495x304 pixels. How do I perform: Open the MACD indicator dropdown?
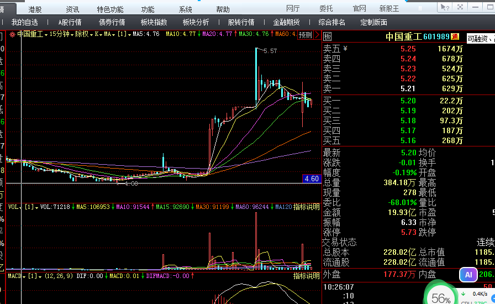point(17,276)
